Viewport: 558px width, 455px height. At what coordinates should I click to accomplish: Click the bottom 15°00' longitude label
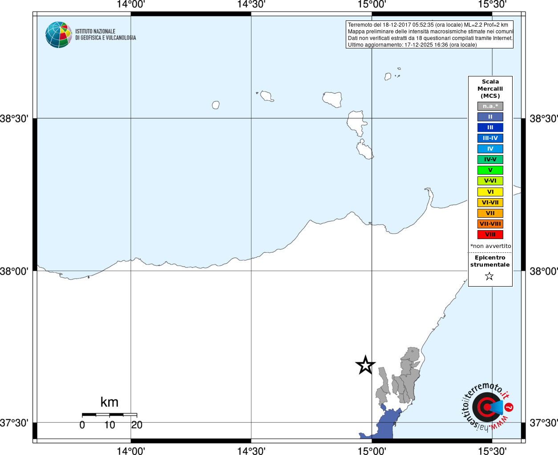click(372, 451)
